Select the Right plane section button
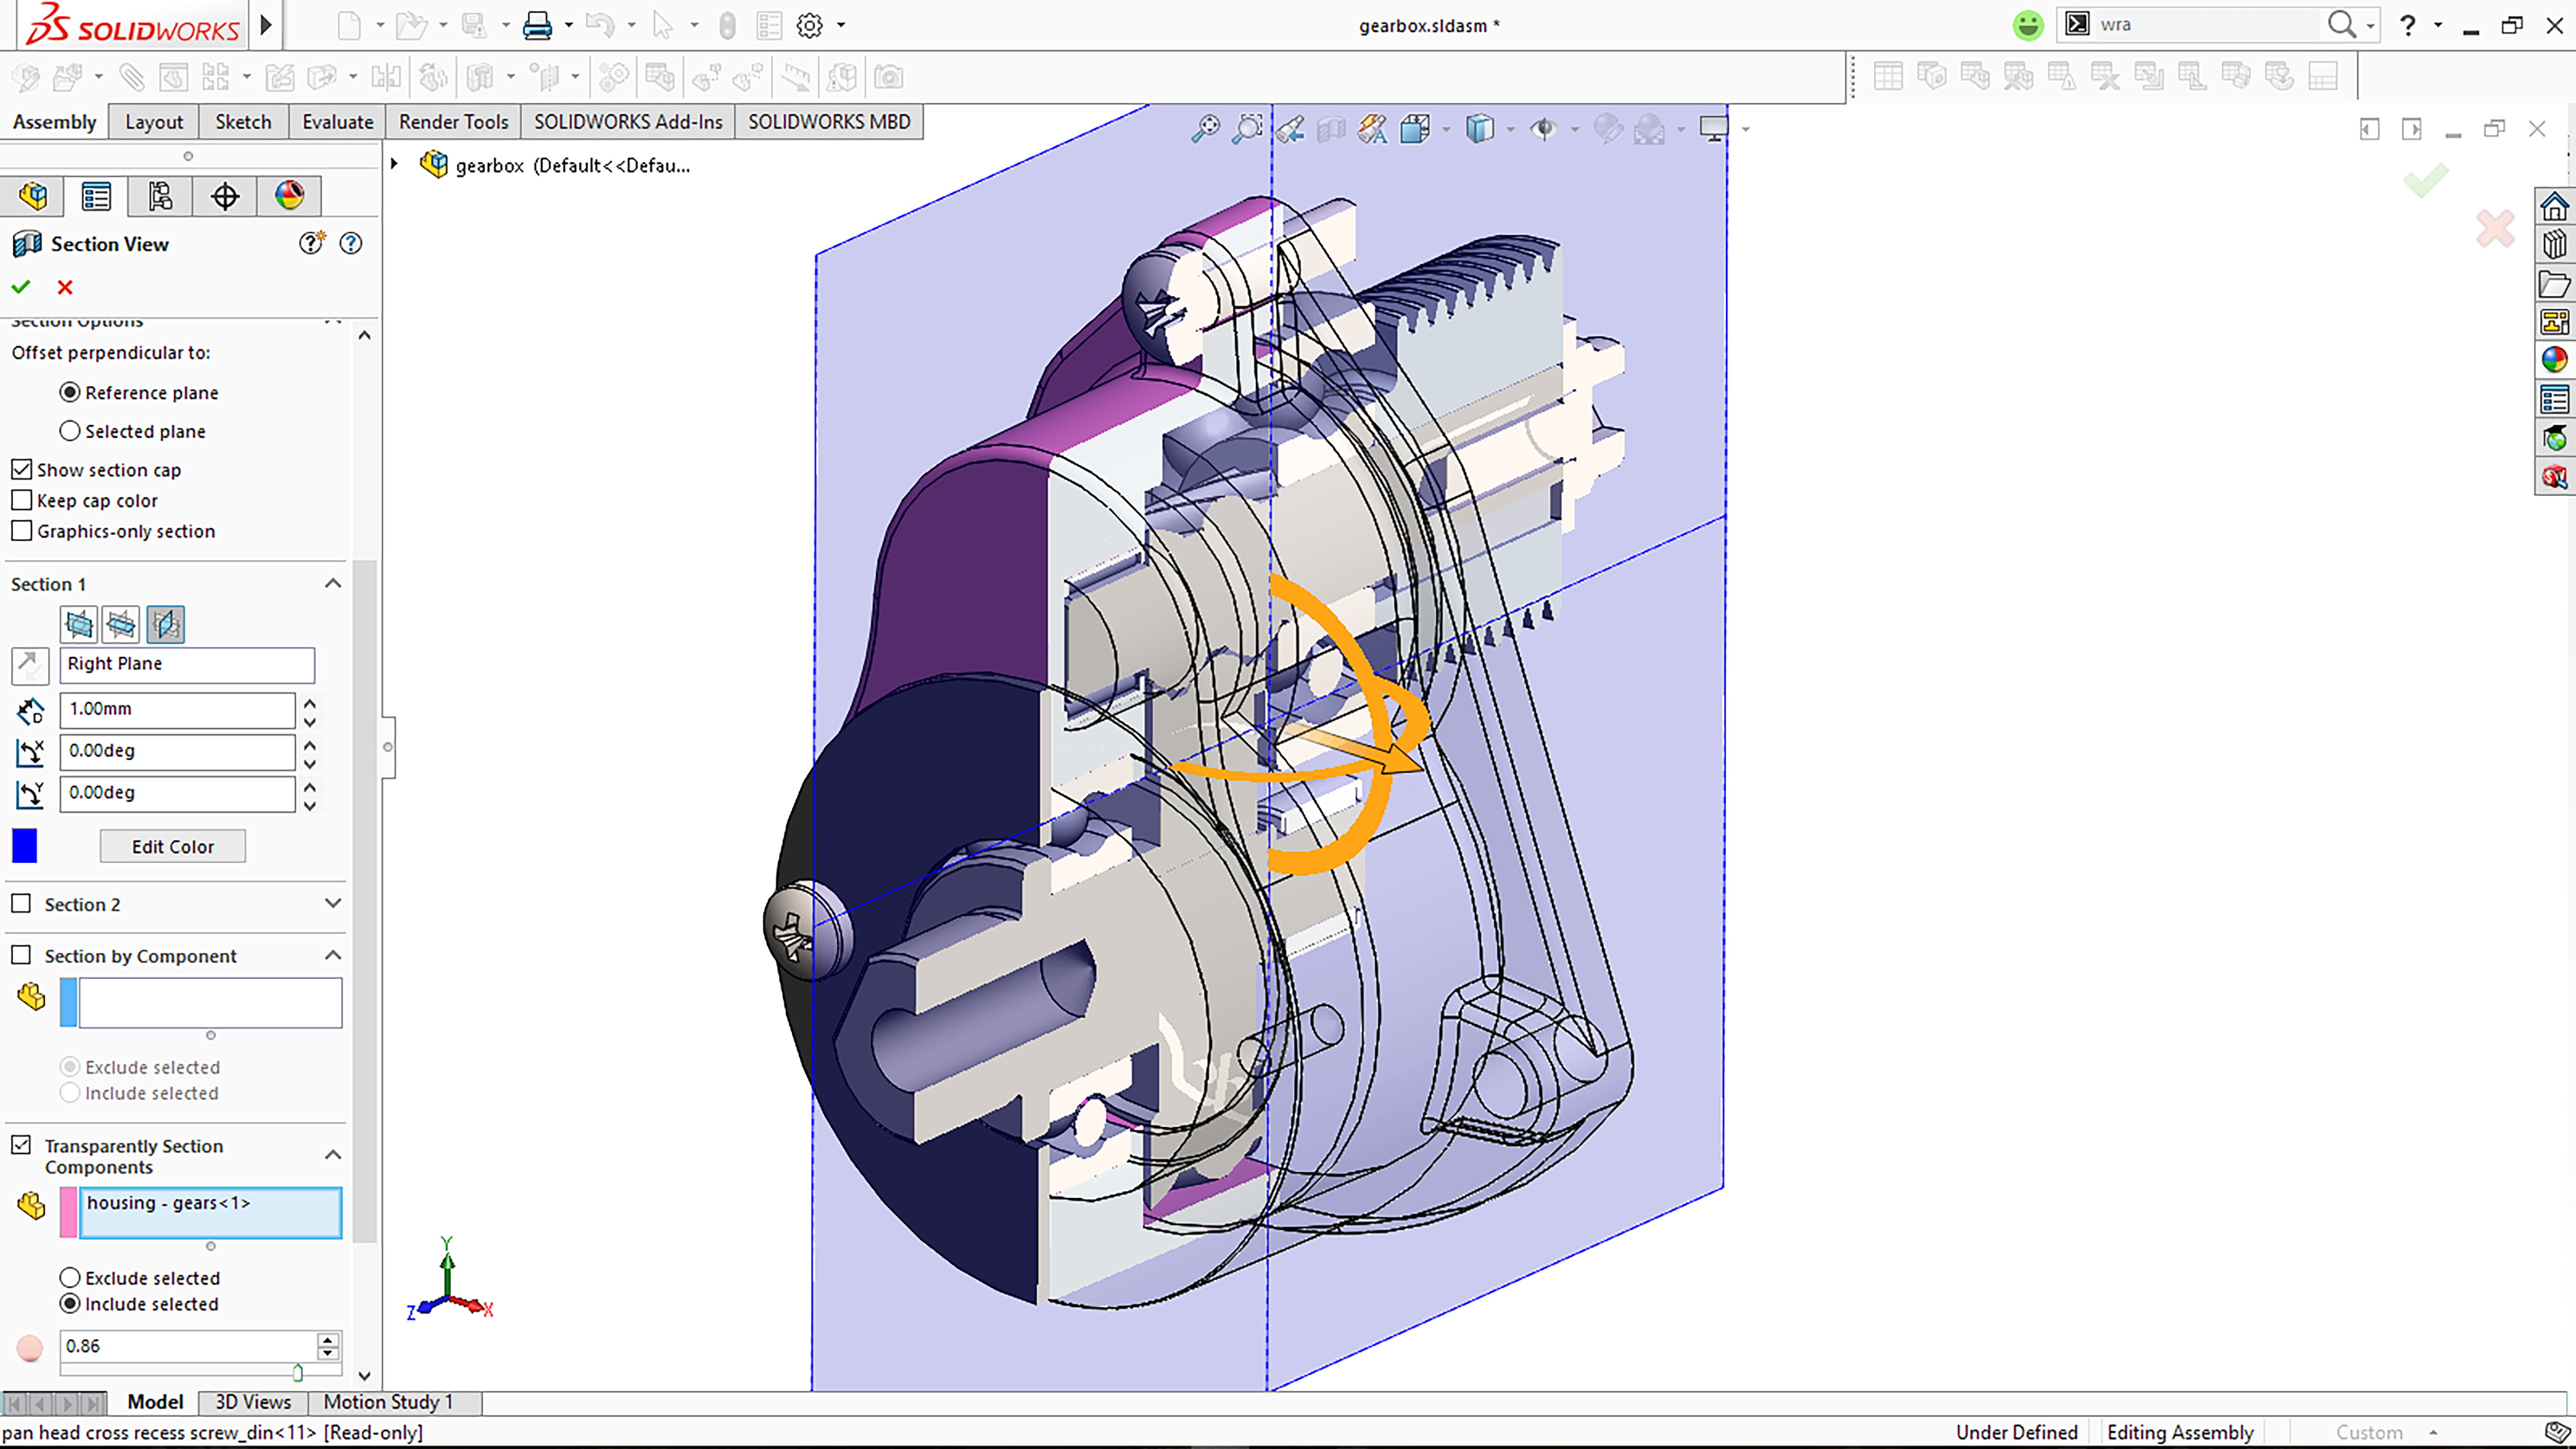2576x1449 pixels. 166,625
